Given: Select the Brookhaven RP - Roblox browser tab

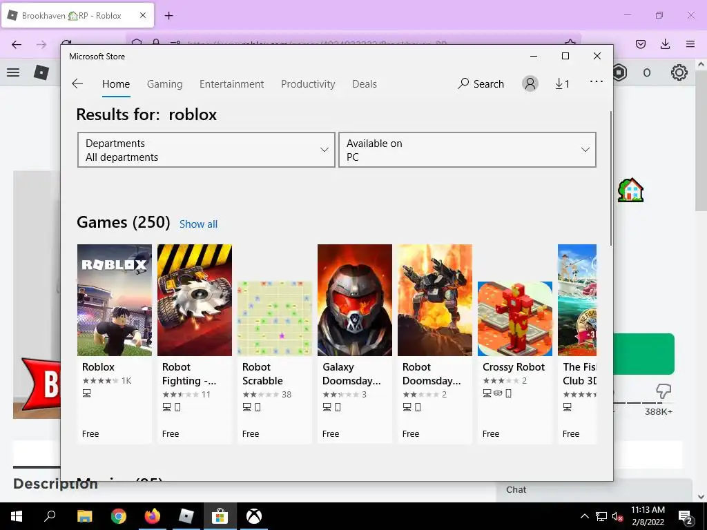Looking at the screenshot, I should (78, 15).
